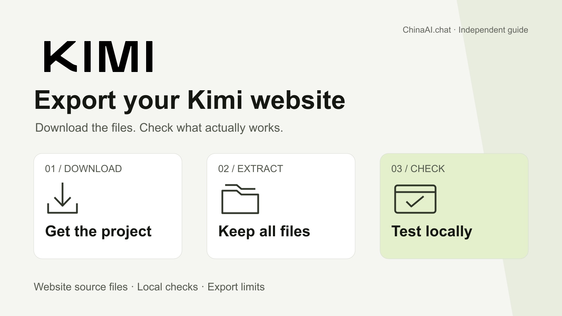This screenshot has width=562, height=316.
Task: Click the KIMI logo
Action: [99, 57]
